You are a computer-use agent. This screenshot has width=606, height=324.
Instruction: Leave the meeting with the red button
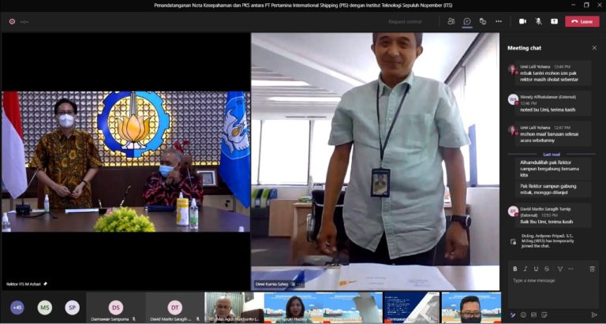[582, 21]
